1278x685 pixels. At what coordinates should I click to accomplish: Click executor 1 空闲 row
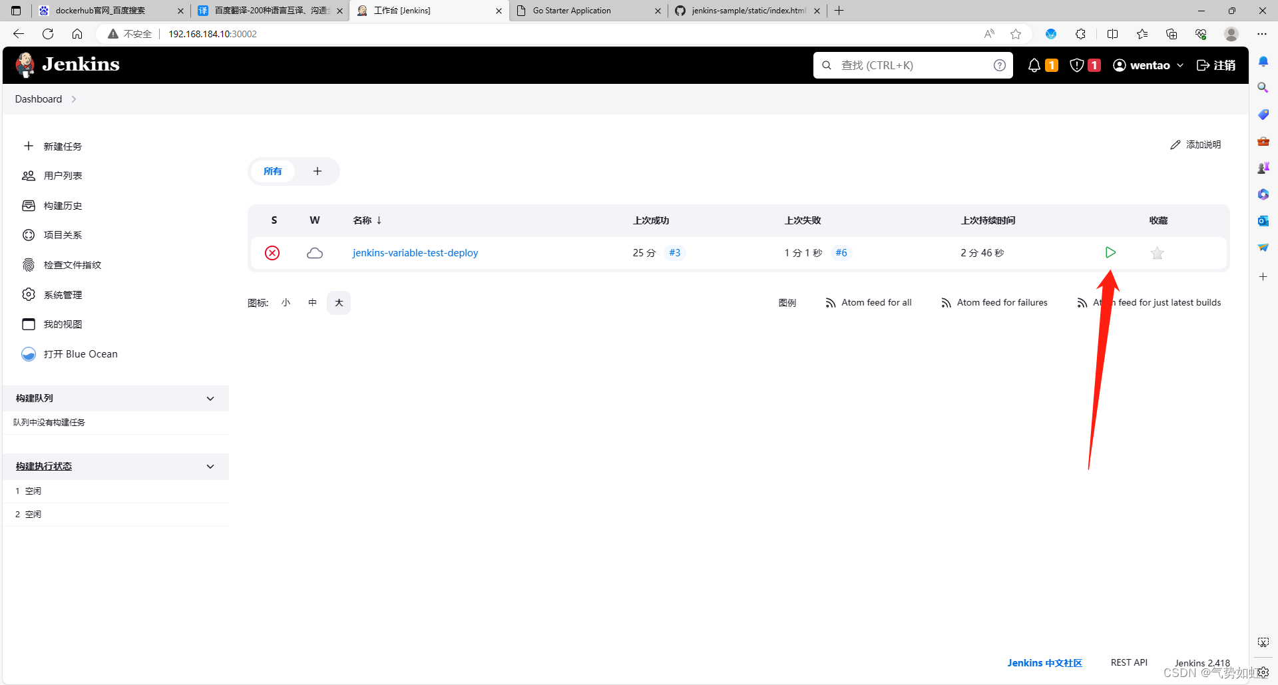(116, 491)
